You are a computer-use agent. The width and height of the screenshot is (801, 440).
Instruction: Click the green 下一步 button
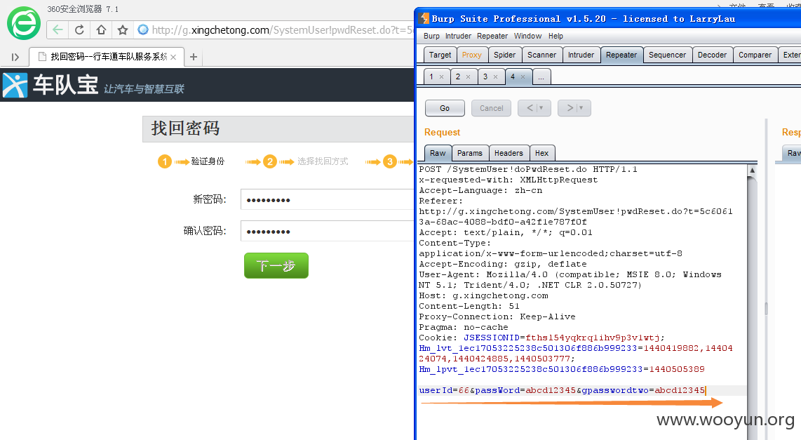[276, 266]
